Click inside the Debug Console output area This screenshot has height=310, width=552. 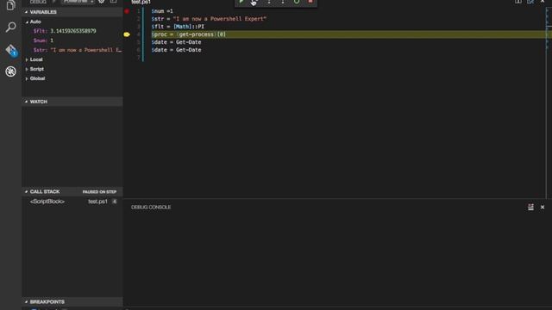337,260
